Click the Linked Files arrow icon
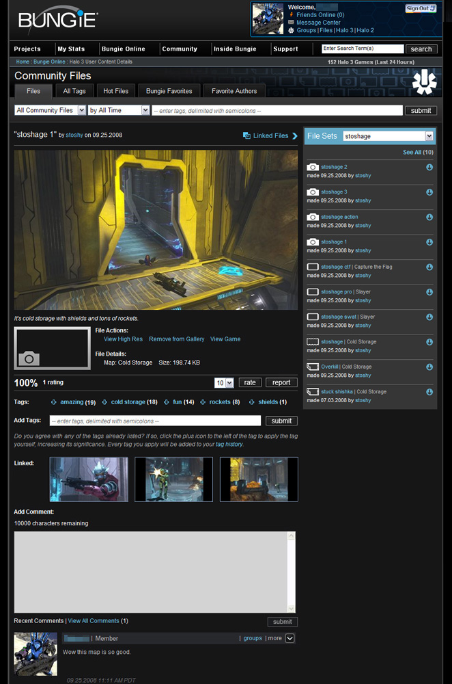Image resolution: width=452 pixels, height=684 pixels. pyautogui.click(x=295, y=136)
